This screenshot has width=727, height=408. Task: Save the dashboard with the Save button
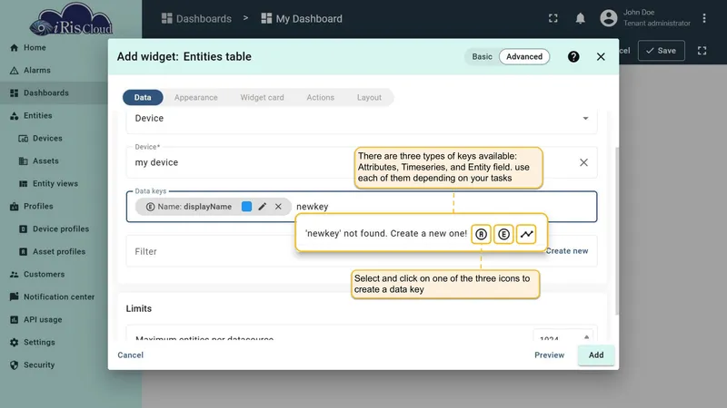tap(662, 51)
